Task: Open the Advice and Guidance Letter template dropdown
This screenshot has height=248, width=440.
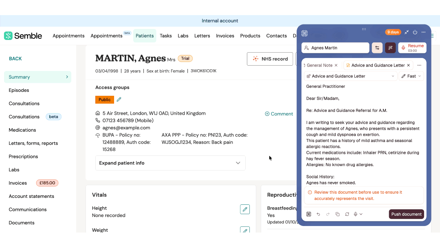Action: 350,76
